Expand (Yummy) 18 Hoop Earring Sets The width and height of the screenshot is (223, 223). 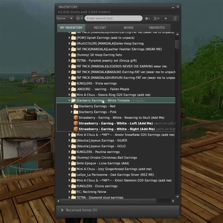(69, 55)
